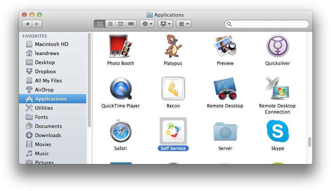Select the Platypus app icon
This screenshot has width=331, height=191.
pos(173,46)
